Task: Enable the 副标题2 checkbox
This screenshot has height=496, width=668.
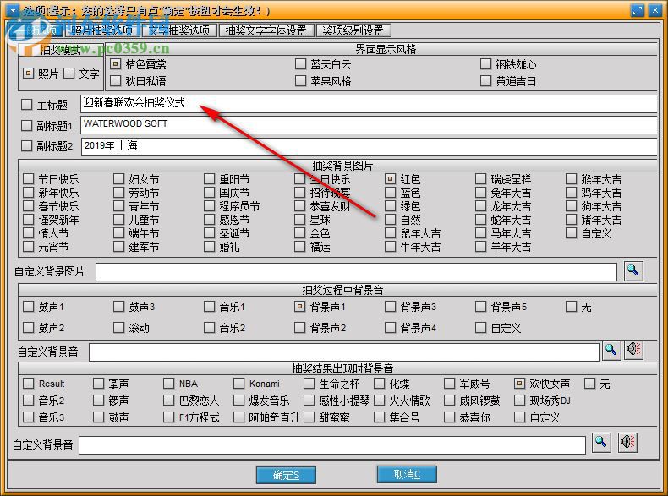Action: pos(27,146)
